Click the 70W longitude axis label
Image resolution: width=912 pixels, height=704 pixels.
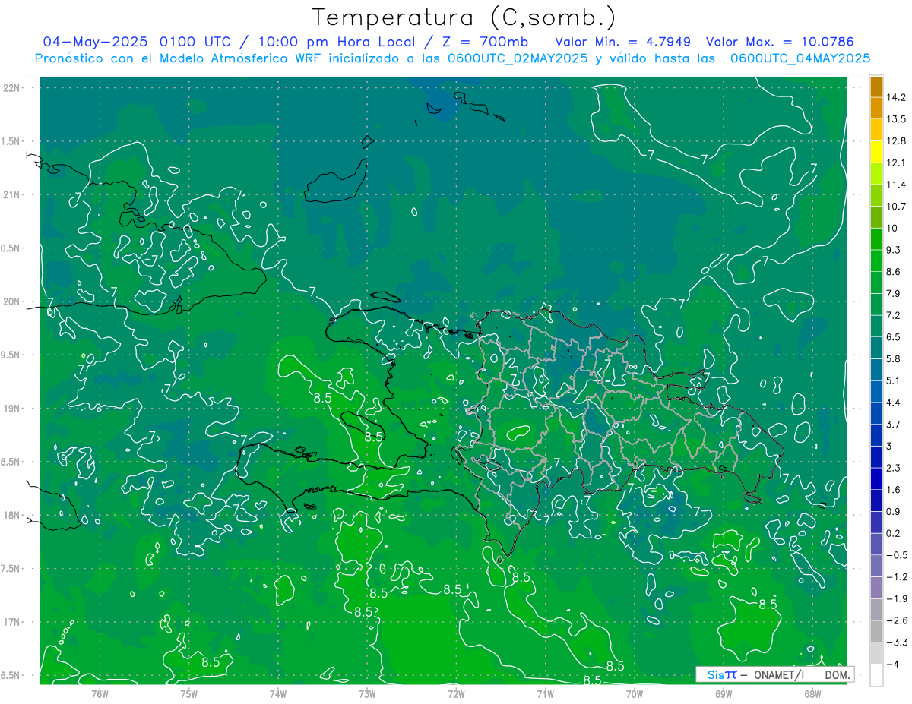click(x=635, y=694)
